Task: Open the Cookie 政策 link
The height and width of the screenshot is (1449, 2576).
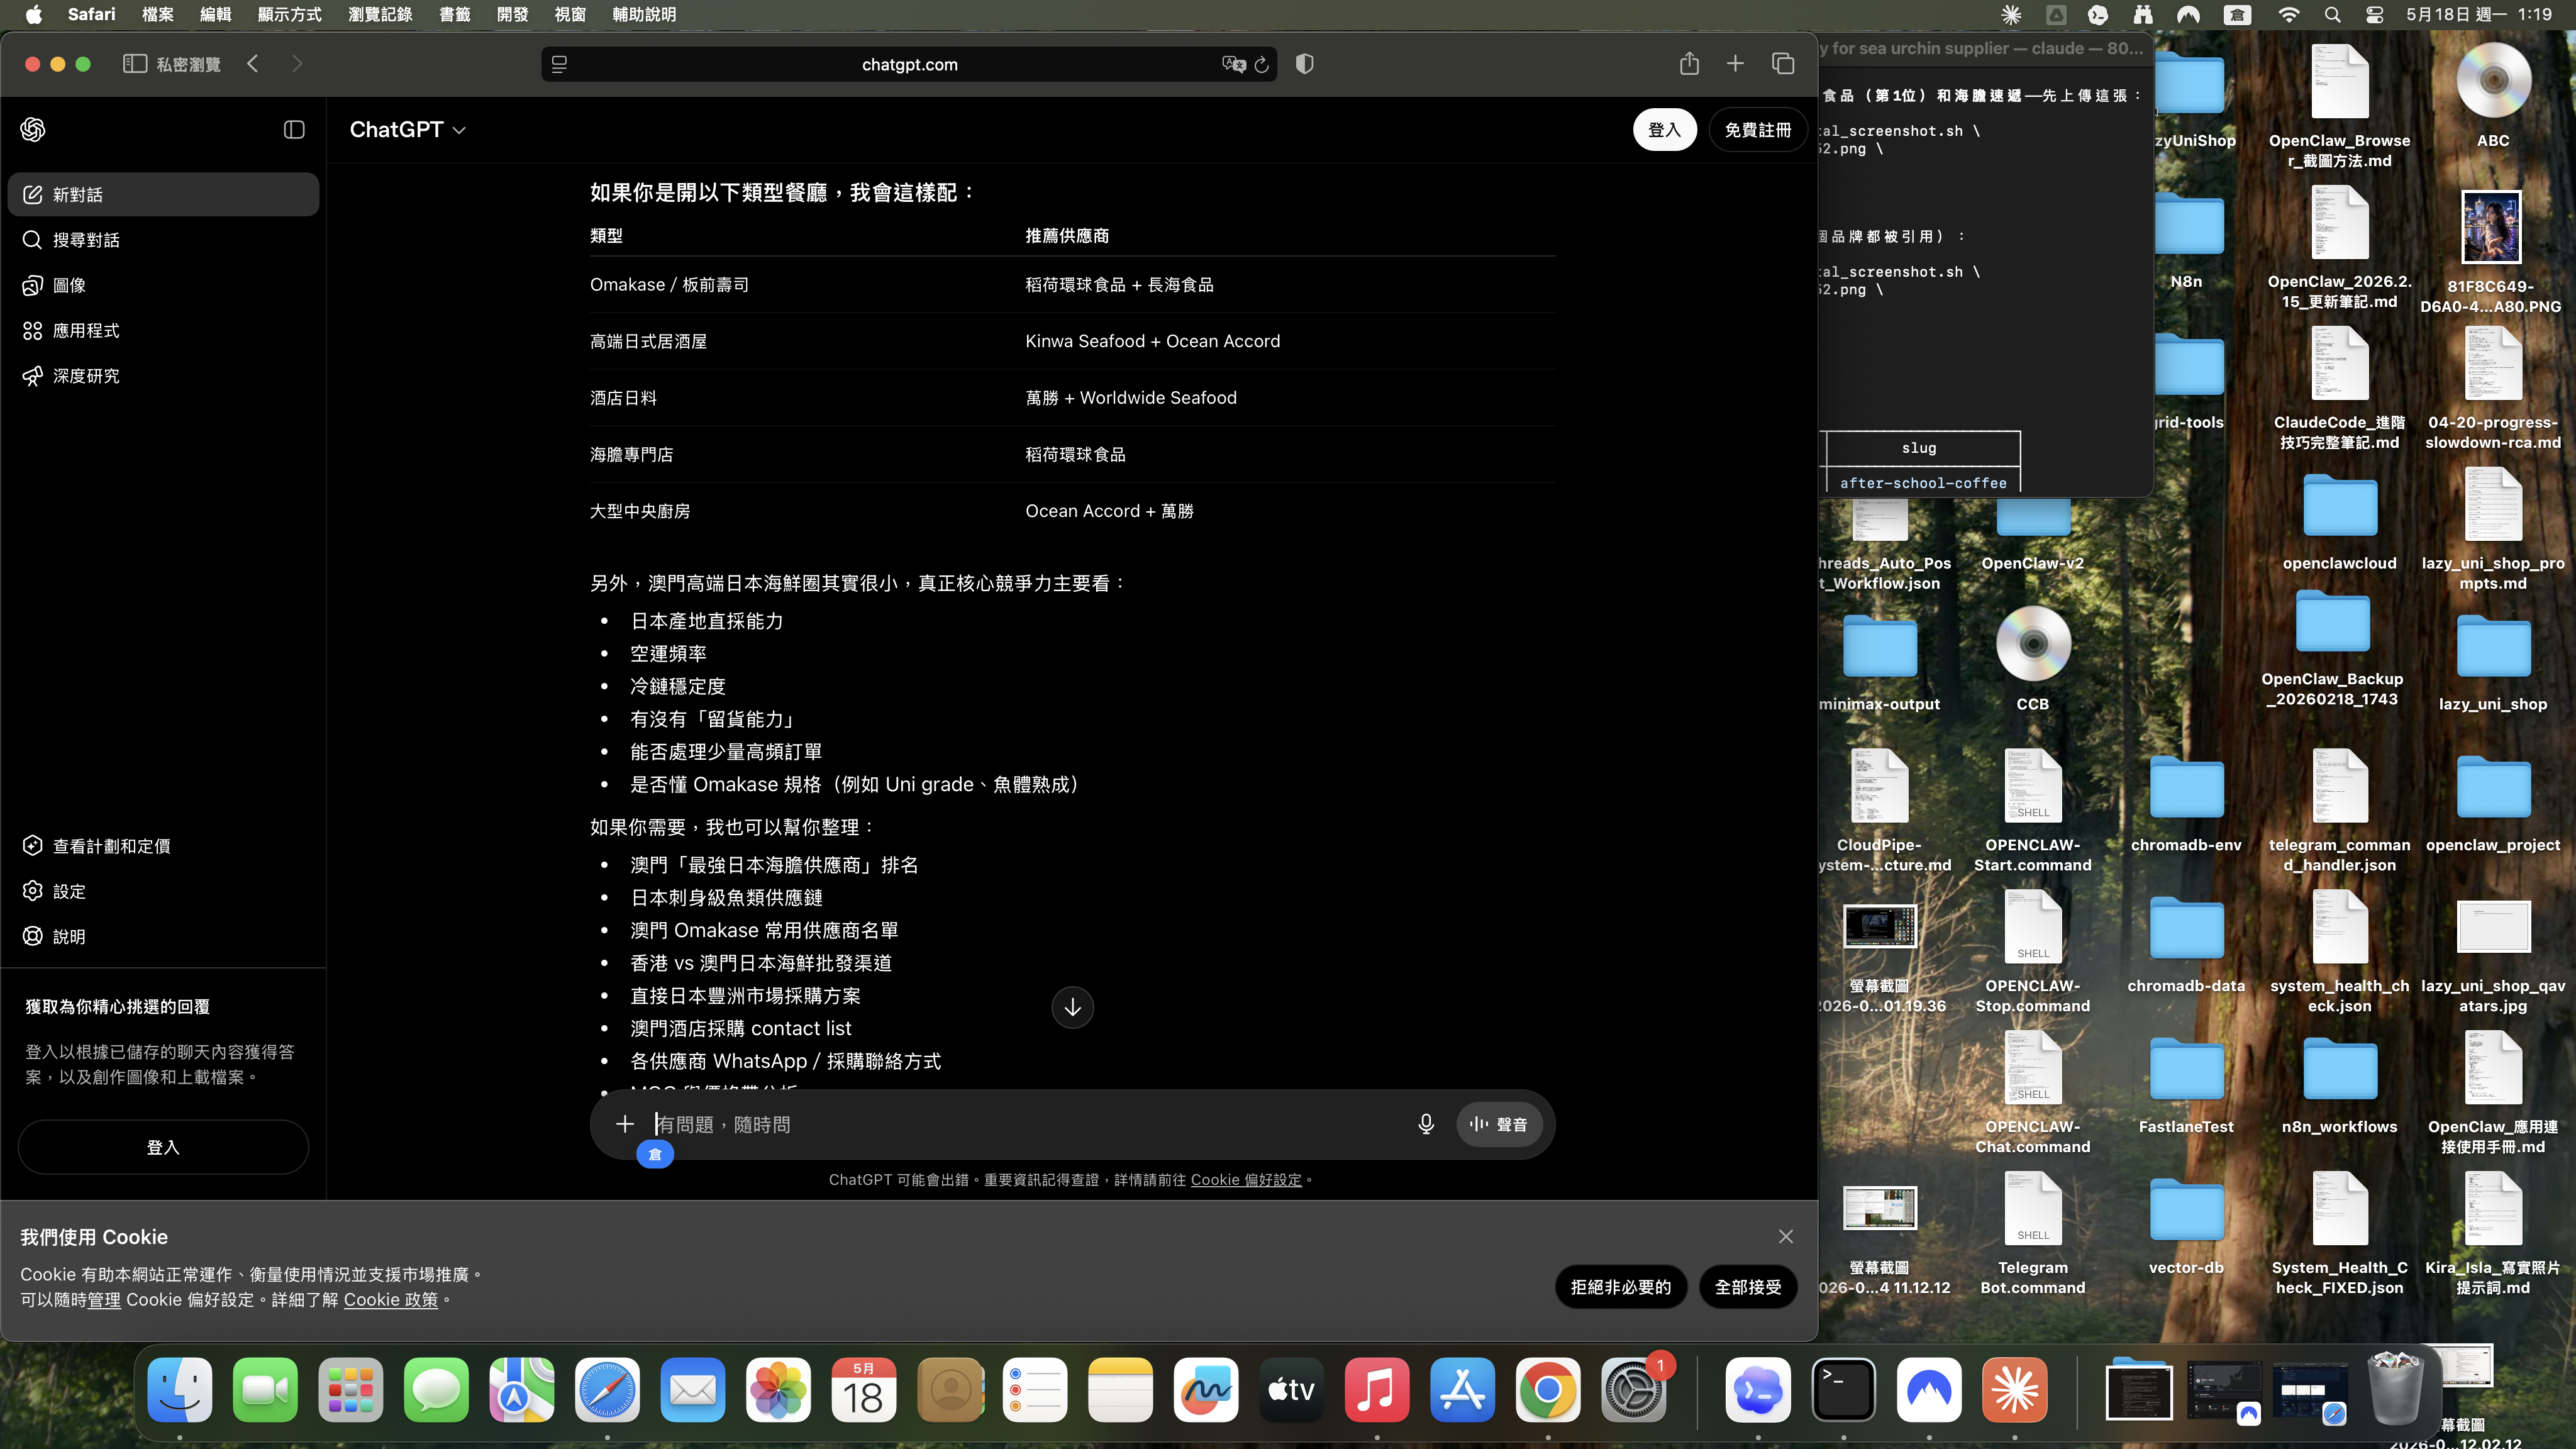Action: pos(391,1300)
